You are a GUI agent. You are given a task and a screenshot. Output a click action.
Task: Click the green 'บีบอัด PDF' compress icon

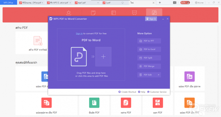coord(94,103)
